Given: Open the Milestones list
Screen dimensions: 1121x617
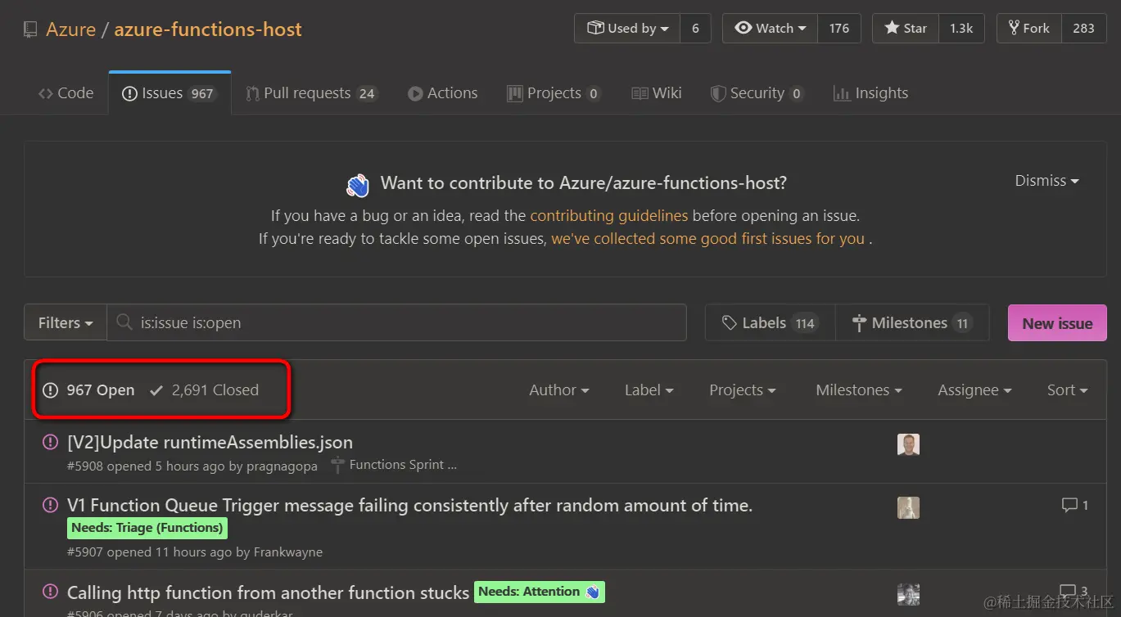Looking at the screenshot, I should (x=911, y=322).
